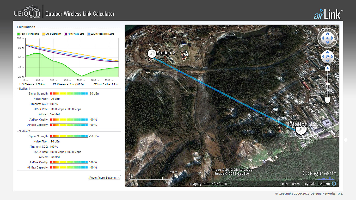The height and width of the screenshot is (200, 356).
Task: Click the Station 1 AirMax Quality bar
Action: coord(69,120)
